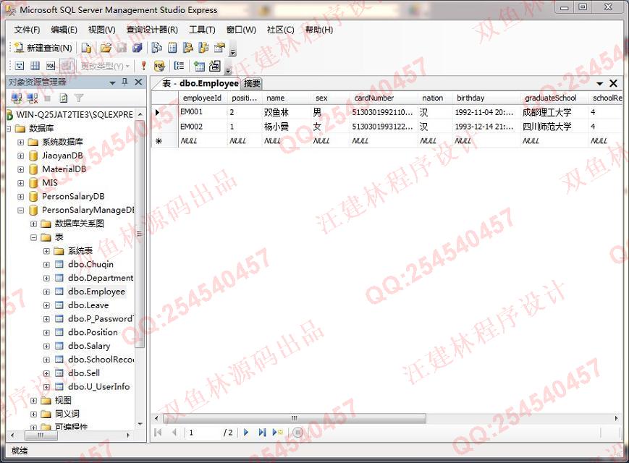Click the Verify SQL Syntax icon
Image resolution: width=629 pixels, height=463 pixels.
(159, 65)
